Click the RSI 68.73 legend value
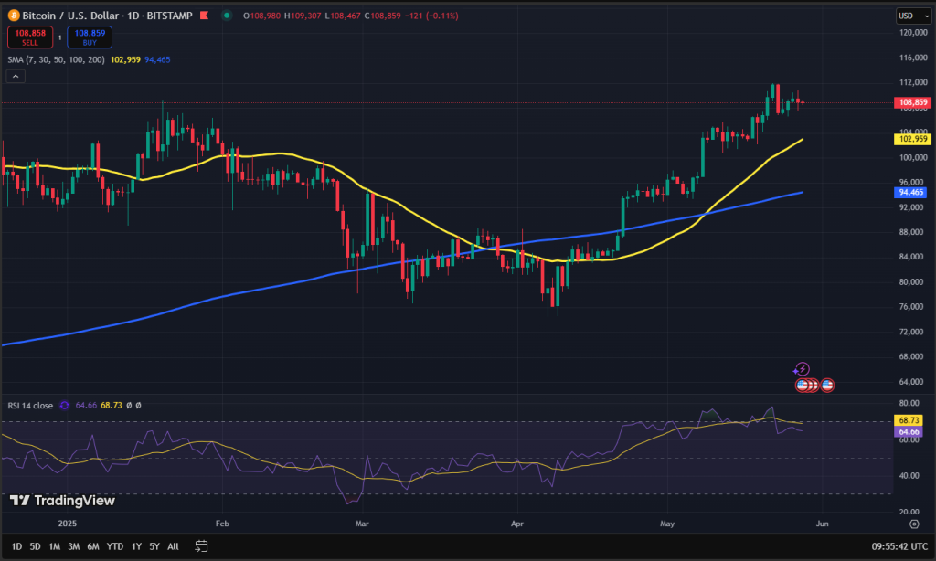Viewport: 936px width, 561px height. 111,406
